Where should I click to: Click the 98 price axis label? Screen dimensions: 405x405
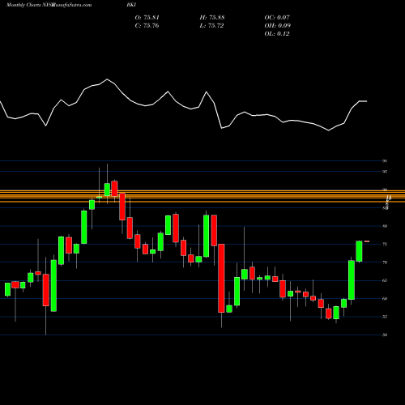pyautogui.click(x=385, y=161)
